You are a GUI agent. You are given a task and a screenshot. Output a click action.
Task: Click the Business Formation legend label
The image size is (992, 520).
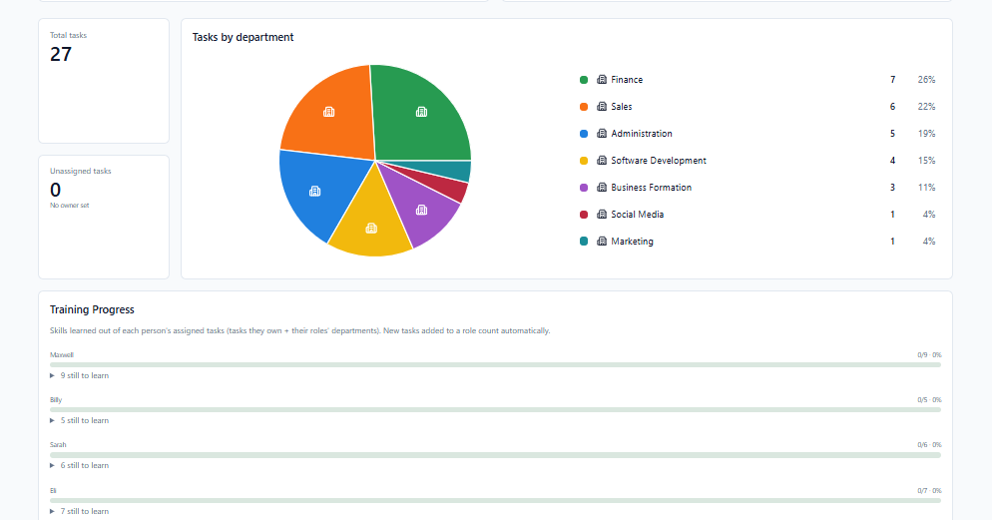tap(651, 188)
